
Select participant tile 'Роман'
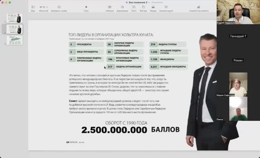[x=238, y=61]
